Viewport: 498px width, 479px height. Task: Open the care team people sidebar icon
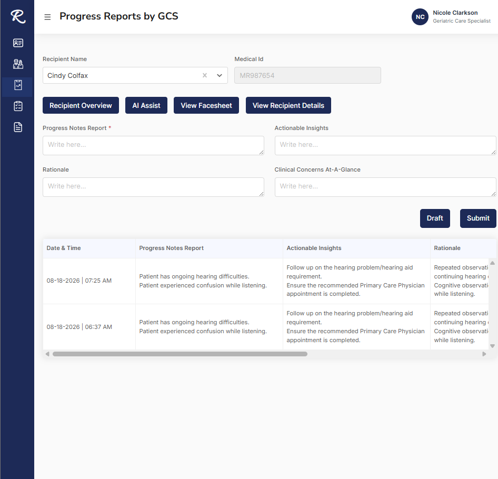(x=18, y=64)
